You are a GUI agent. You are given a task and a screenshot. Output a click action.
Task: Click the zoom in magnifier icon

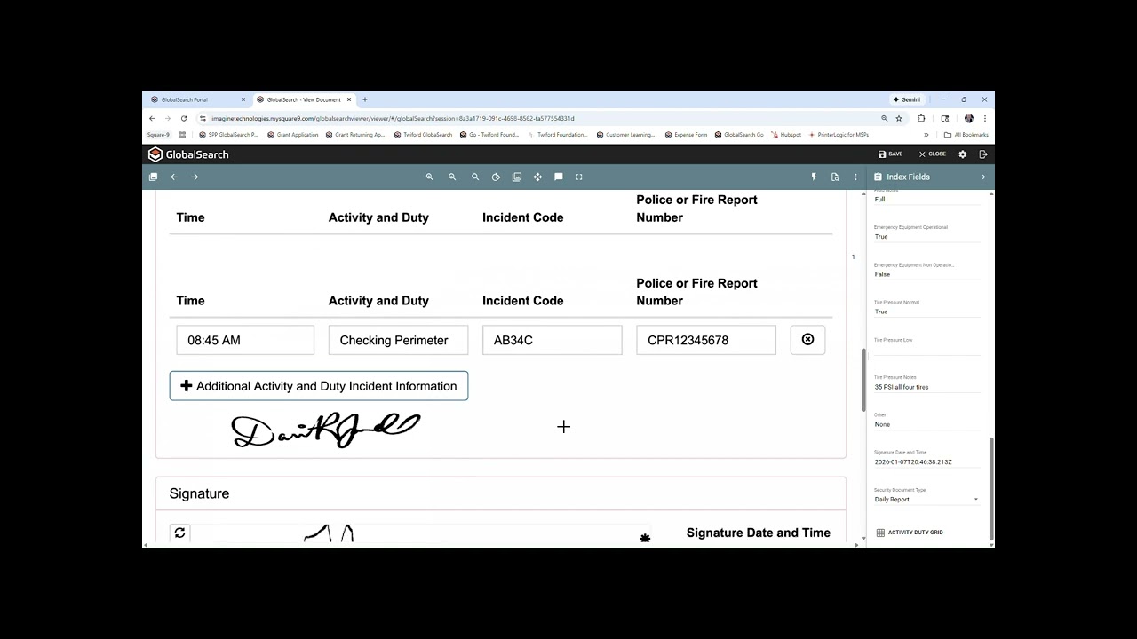point(429,177)
